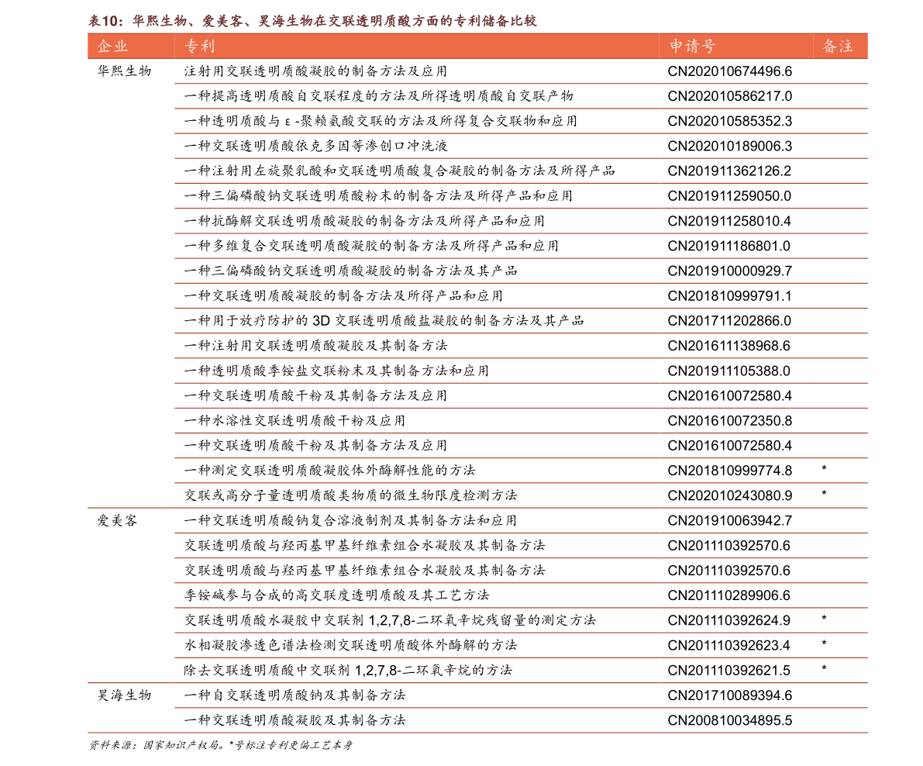The width and height of the screenshot is (923, 766).
Task: Click application number CN202010189006.3
Action: point(729,146)
